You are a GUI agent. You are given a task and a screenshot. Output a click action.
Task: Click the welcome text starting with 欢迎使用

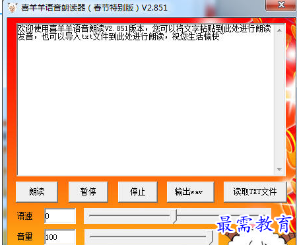pos(144,32)
